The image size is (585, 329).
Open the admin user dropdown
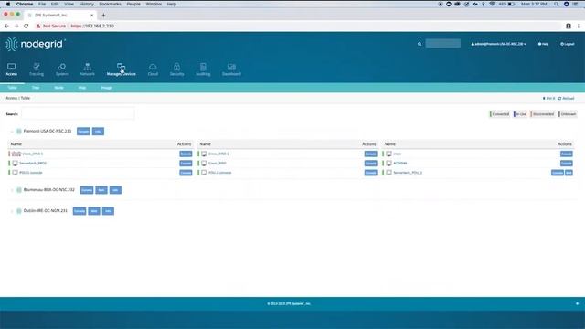tap(498, 44)
